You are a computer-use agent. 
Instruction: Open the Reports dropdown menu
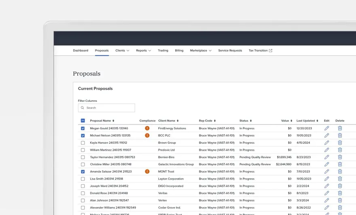tap(144, 51)
